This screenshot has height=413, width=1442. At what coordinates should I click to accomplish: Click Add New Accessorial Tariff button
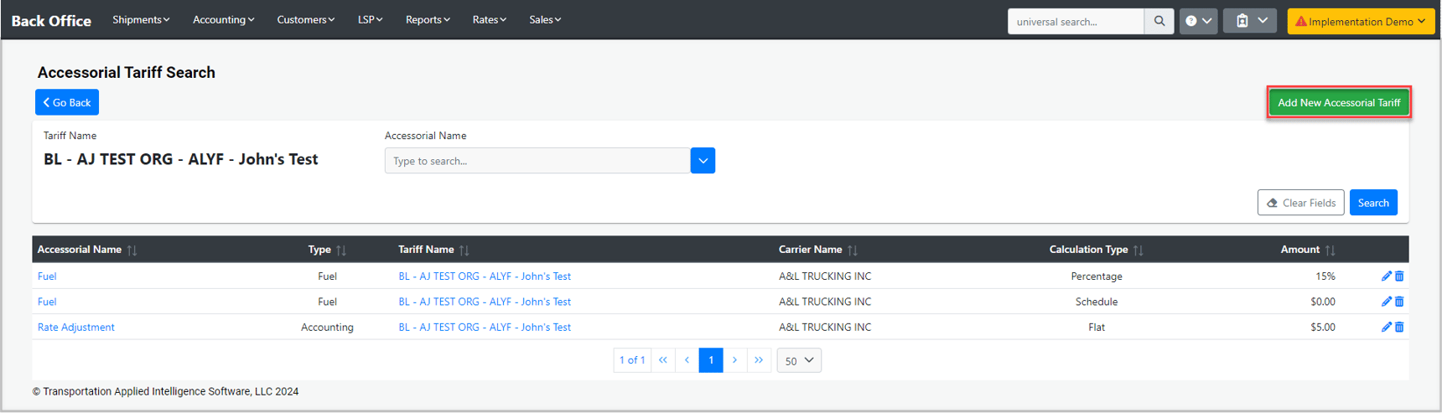click(x=1338, y=102)
